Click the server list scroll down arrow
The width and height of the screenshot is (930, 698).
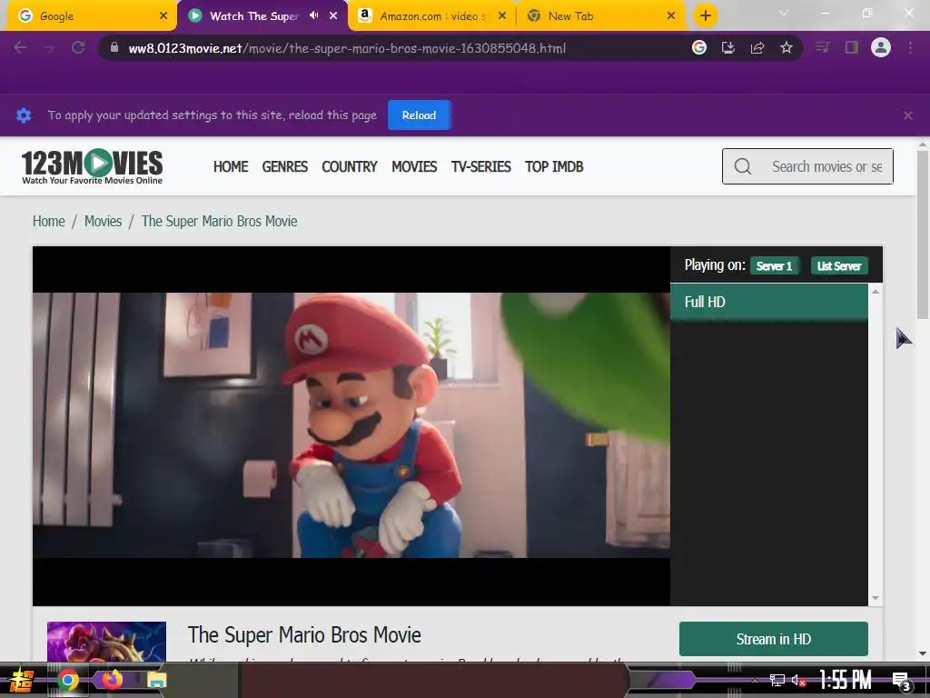click(x=876, y=598)
